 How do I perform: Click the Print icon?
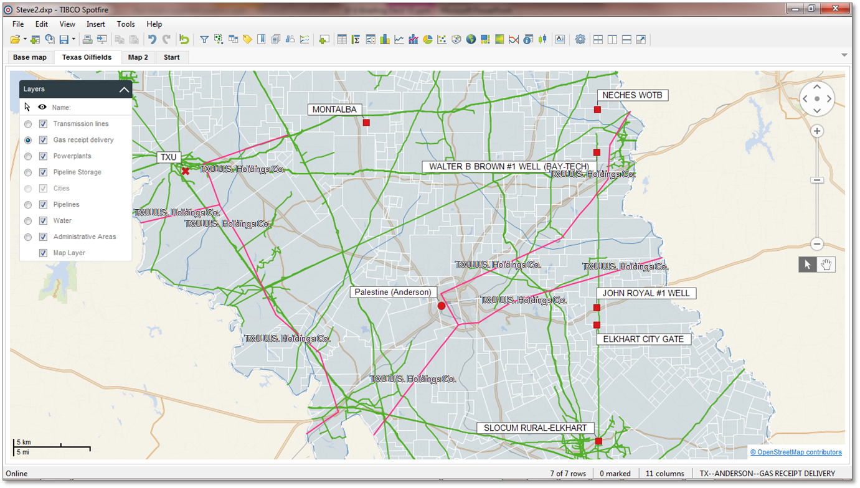[88, 40]
